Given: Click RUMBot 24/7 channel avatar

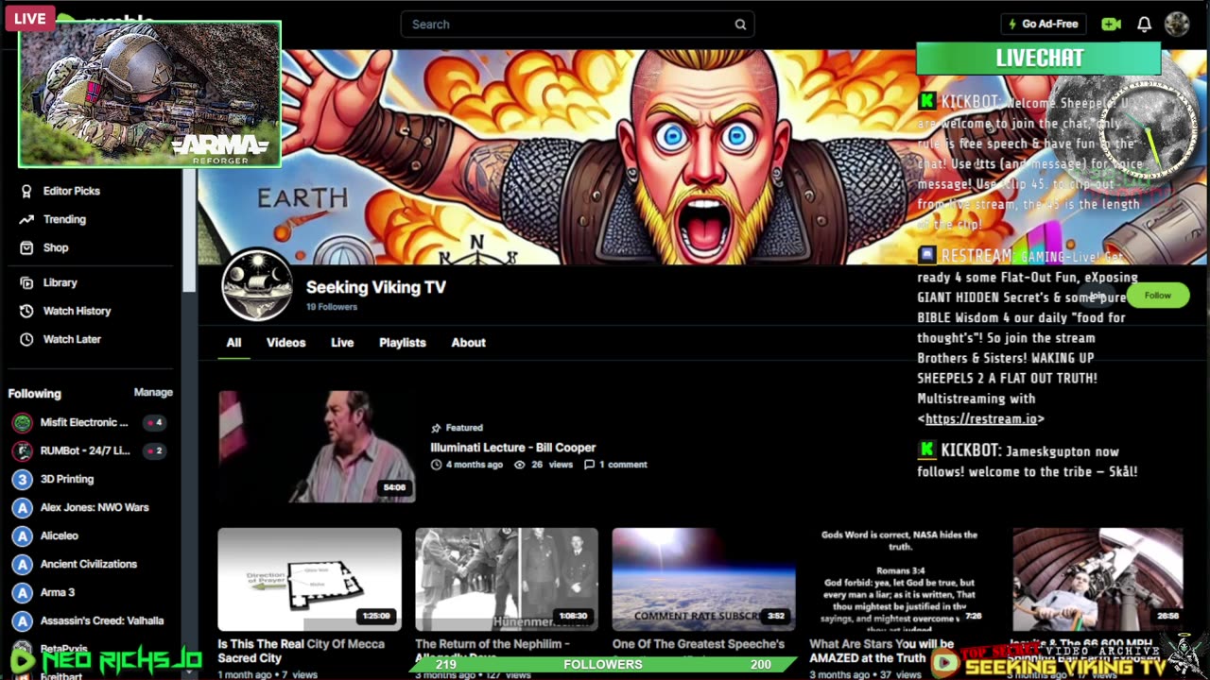Looking at the screenshot, I should coord(22,450).
